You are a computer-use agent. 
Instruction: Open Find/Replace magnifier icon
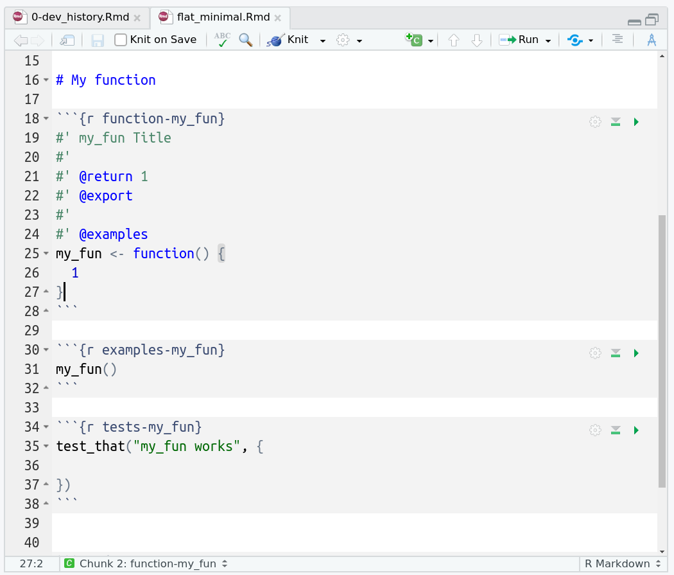point(245,40)
